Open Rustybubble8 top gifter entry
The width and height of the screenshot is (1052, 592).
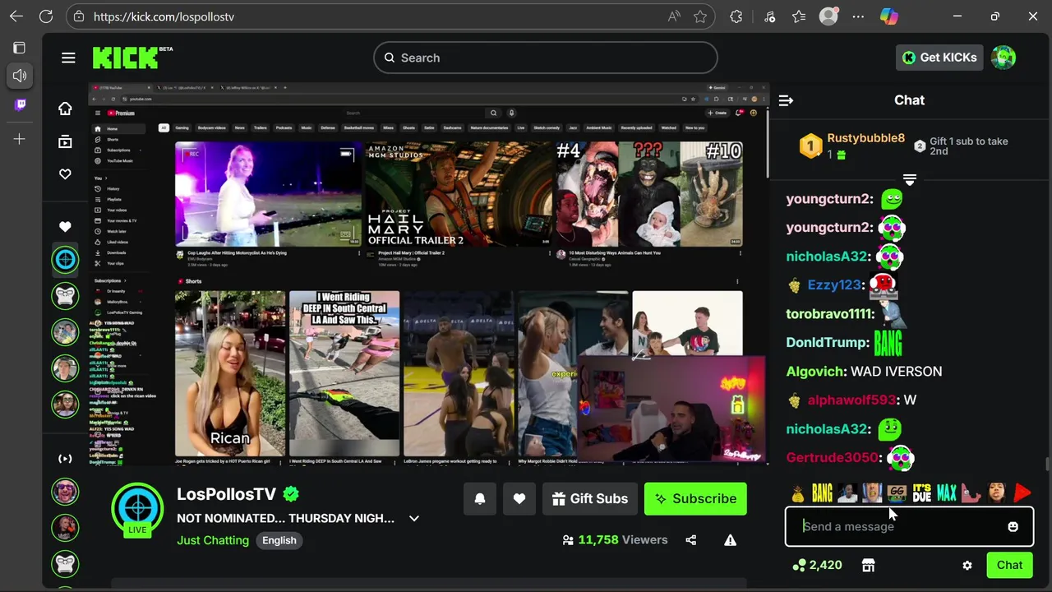(x=852, y=146)
